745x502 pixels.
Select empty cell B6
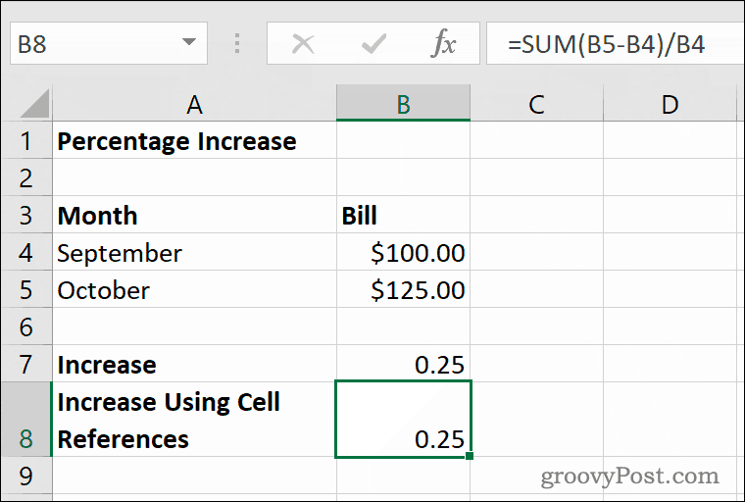403,327
